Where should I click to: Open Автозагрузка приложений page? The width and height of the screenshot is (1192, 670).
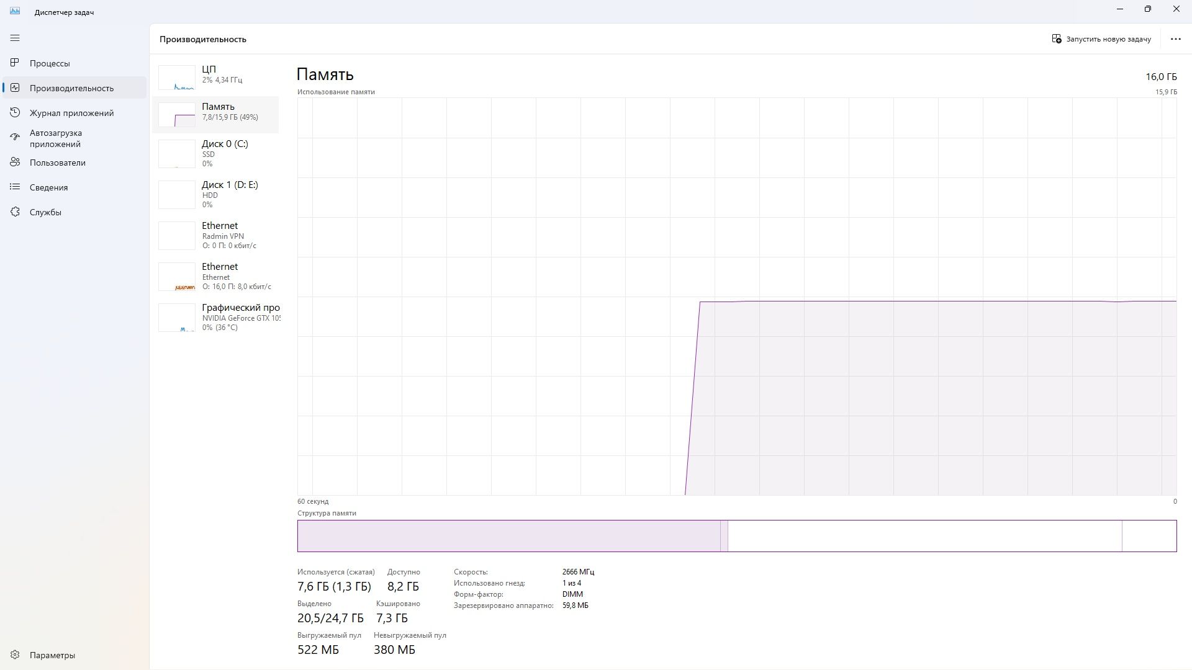[x=74, y=138]
